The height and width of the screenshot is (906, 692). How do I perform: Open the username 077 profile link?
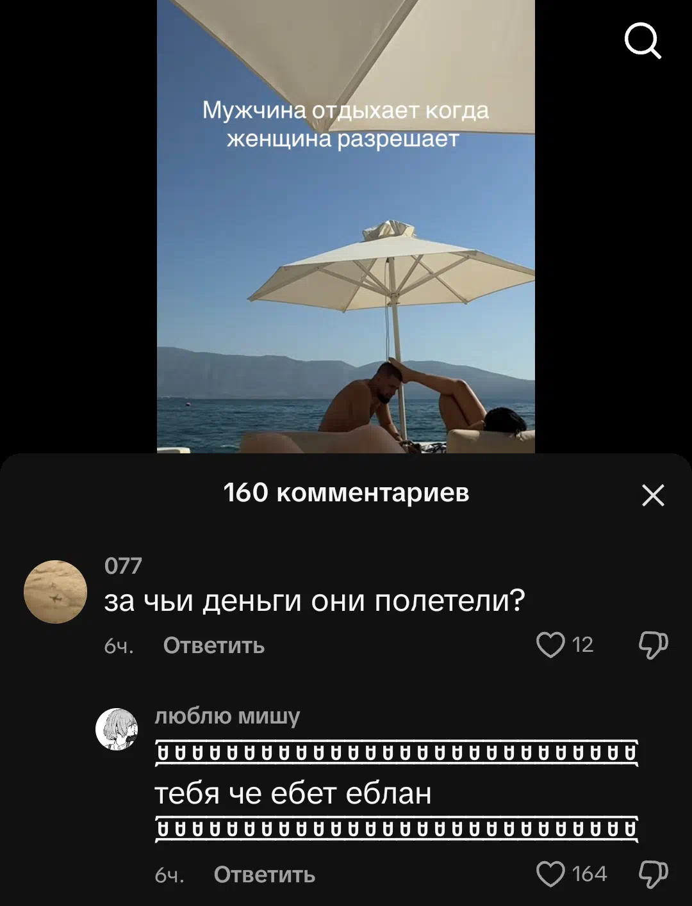(x=123, y=566)
